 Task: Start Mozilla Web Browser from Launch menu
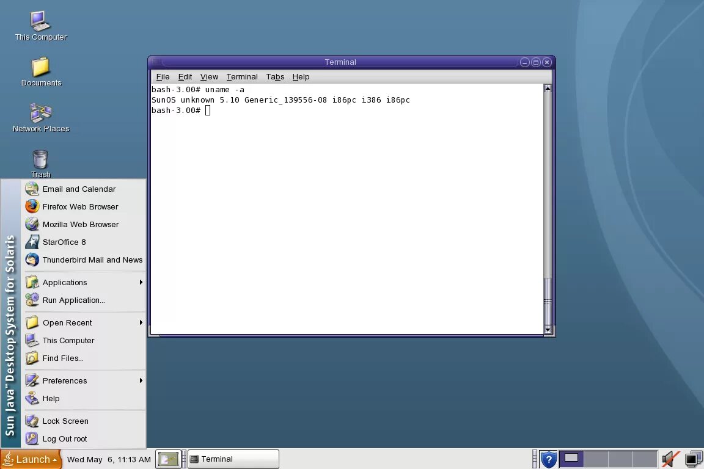click(84, 224)
